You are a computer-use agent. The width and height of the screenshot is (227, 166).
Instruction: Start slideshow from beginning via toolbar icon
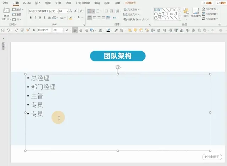click(22, 30)
